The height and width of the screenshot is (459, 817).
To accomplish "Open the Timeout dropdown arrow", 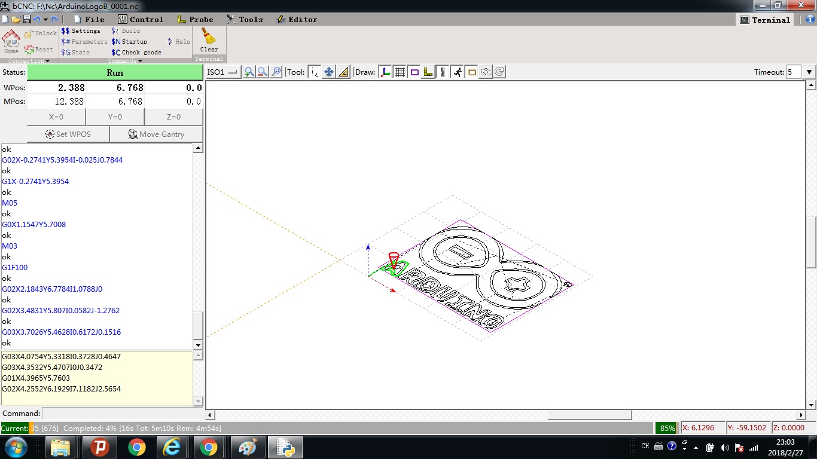I will click(809, 72).
